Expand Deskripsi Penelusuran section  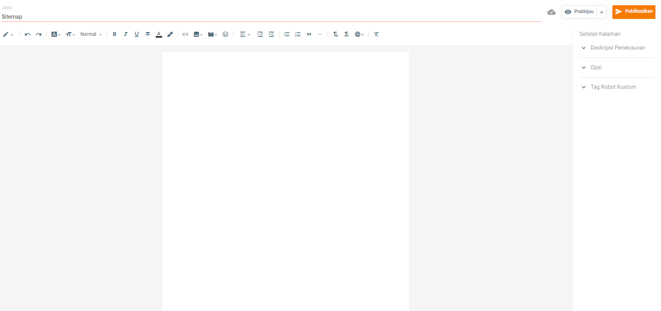tap(617, 48)
